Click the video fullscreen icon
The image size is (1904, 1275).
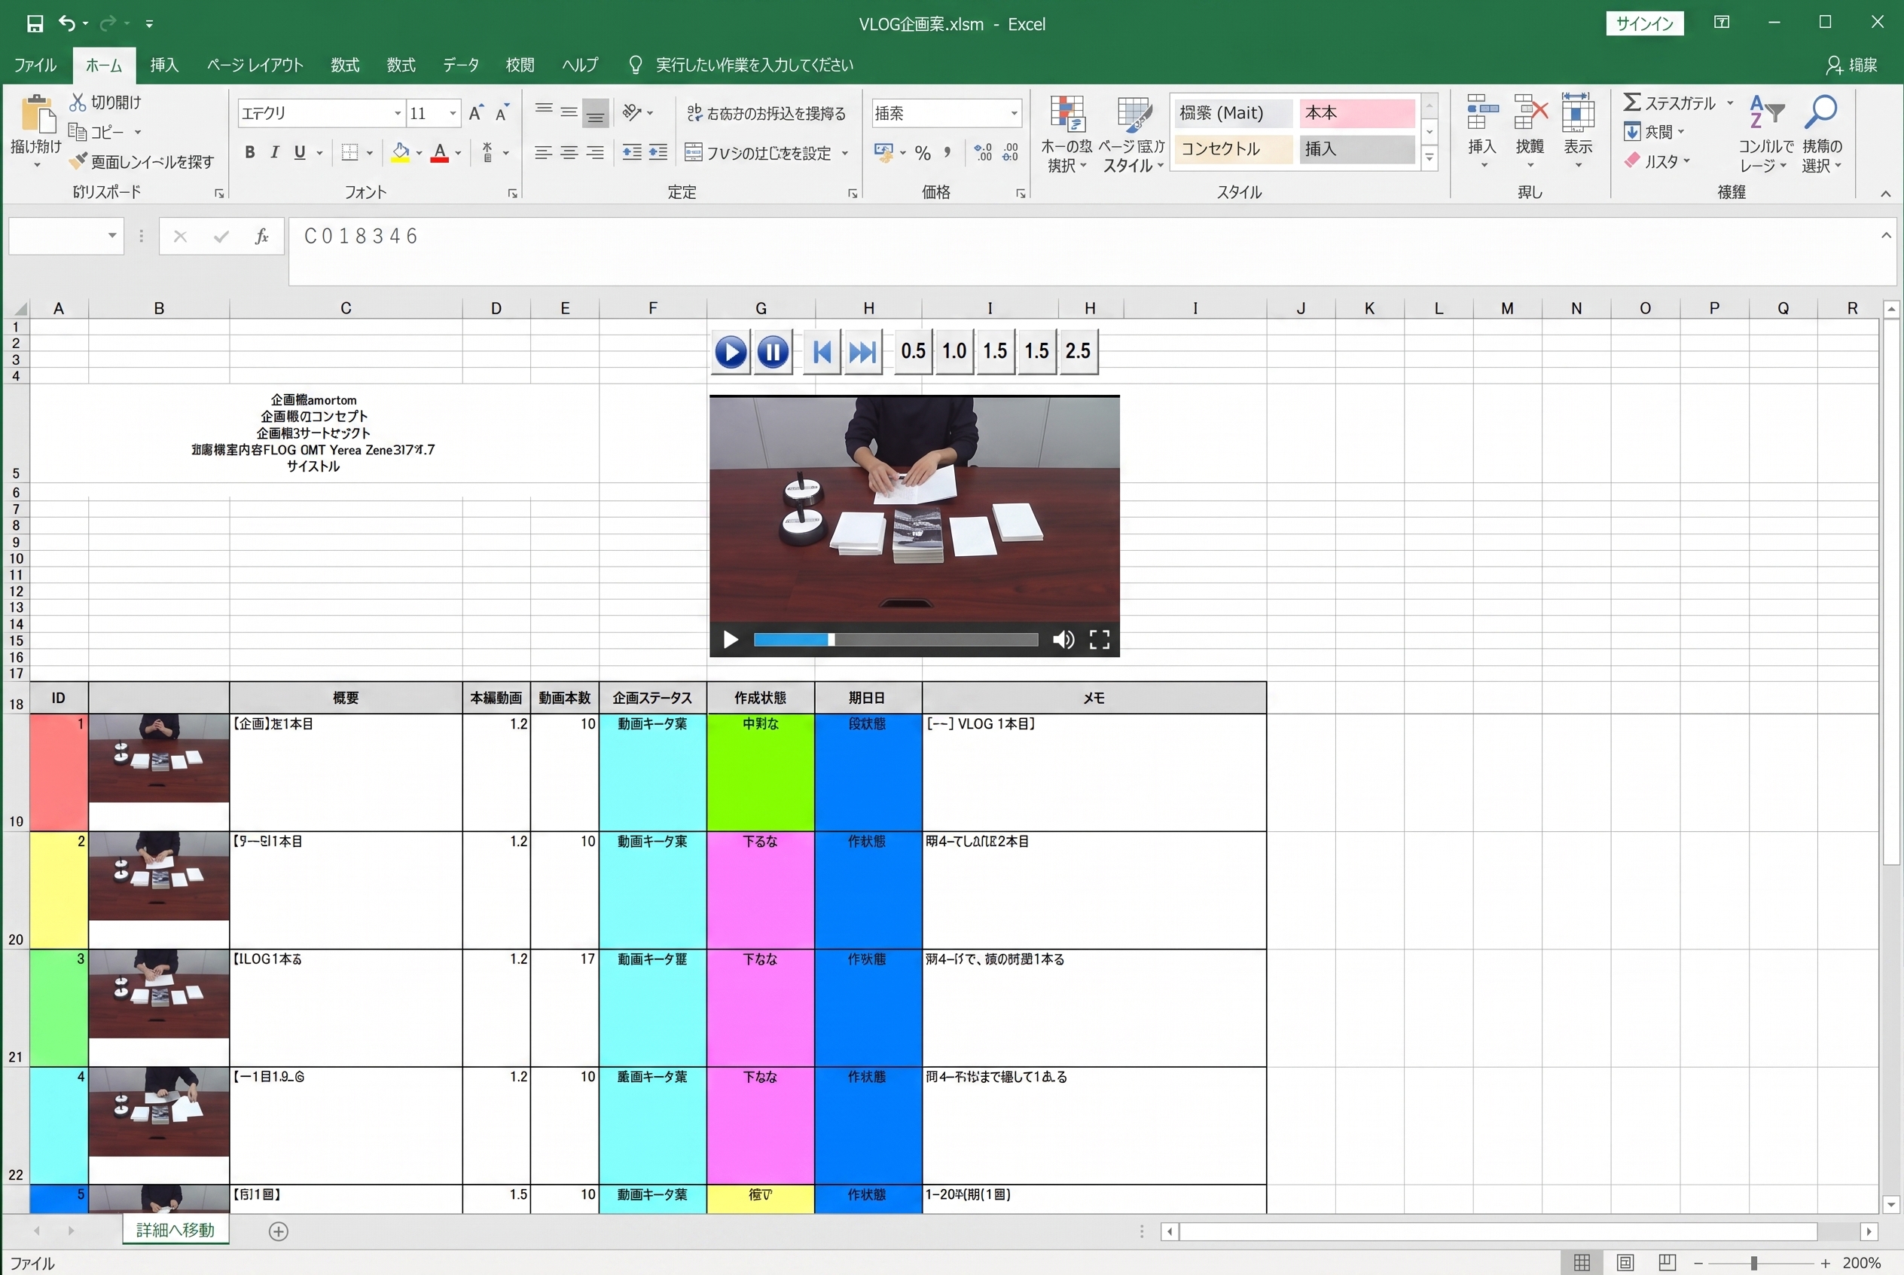pos(1100,640)
